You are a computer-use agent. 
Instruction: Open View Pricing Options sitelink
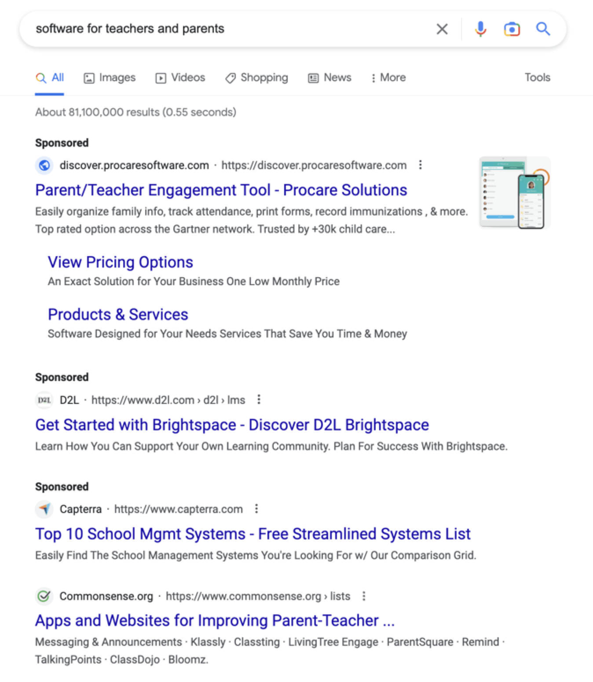click(x=121, y=262)
